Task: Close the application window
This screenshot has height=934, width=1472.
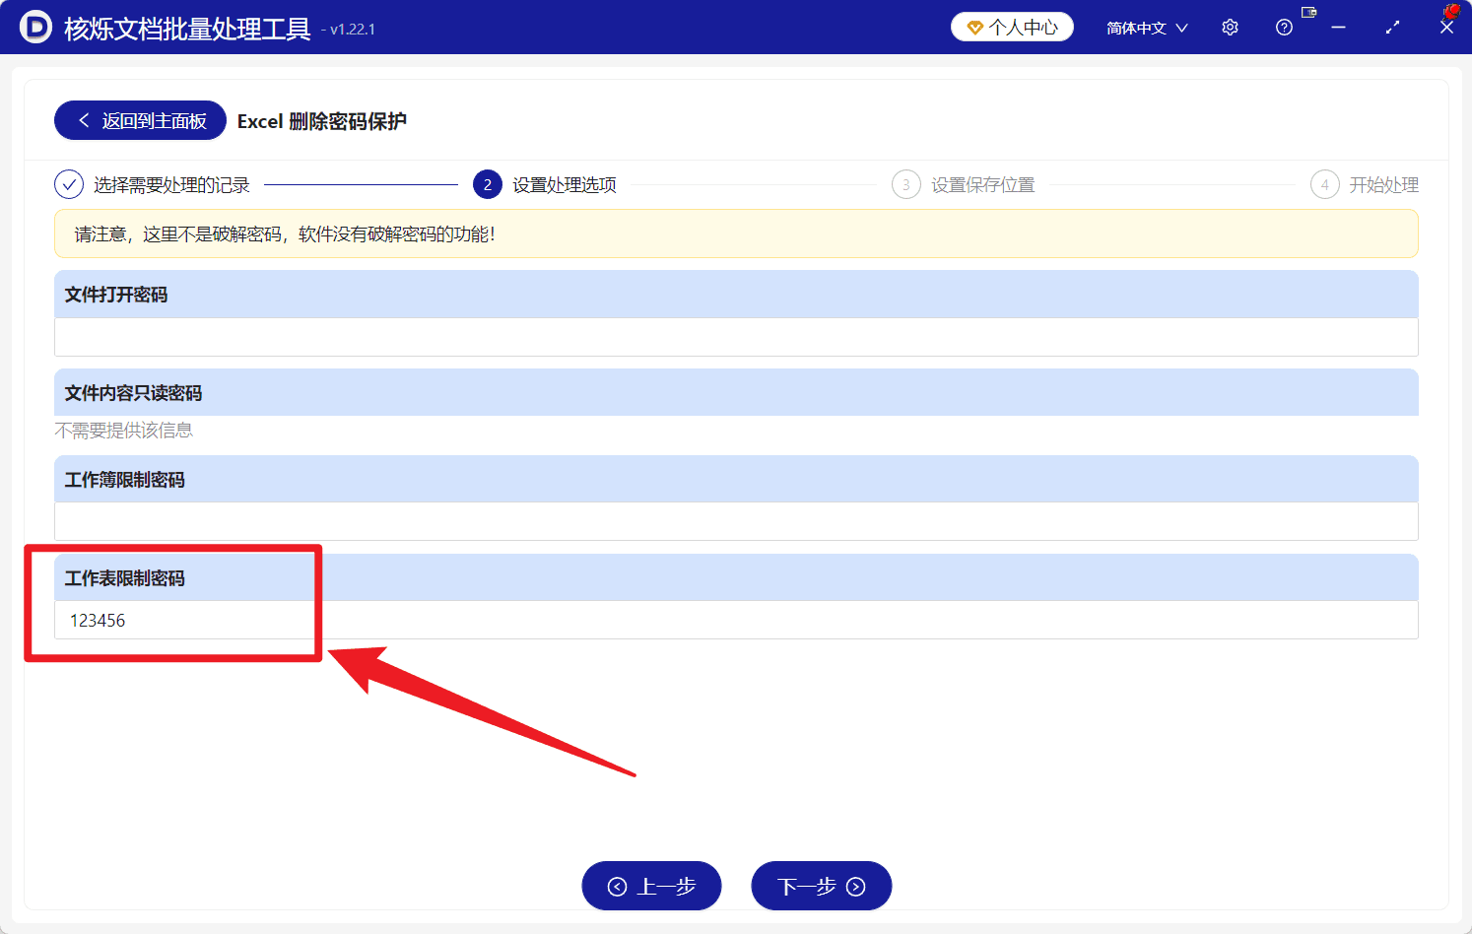Action: click(1446, 28)
